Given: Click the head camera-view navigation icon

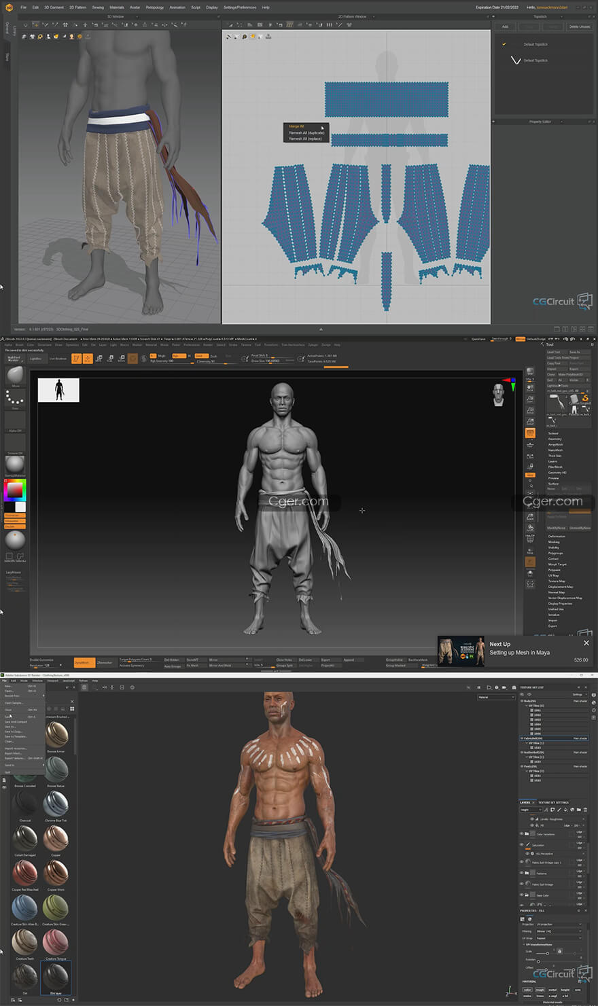Looking at the screenshot, I should tap(499, 395).
